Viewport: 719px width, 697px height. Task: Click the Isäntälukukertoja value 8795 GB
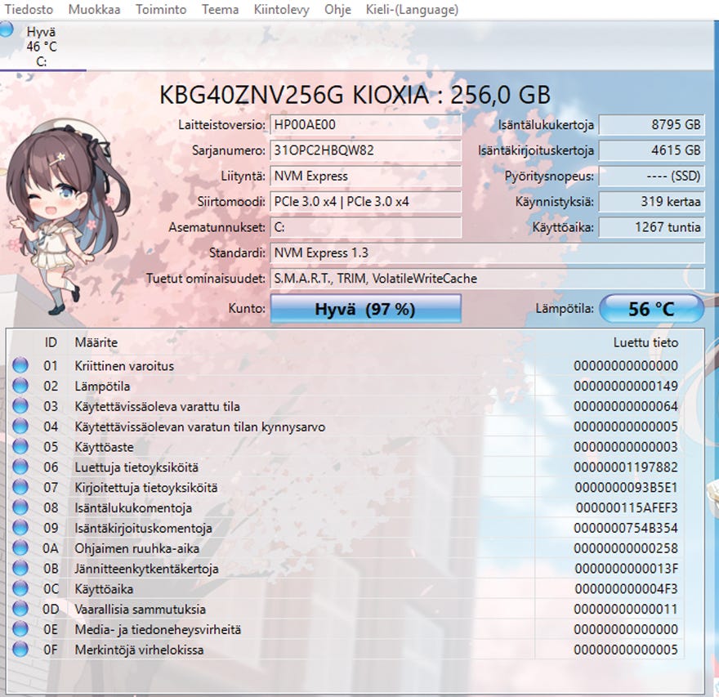[x=651, y=125]
